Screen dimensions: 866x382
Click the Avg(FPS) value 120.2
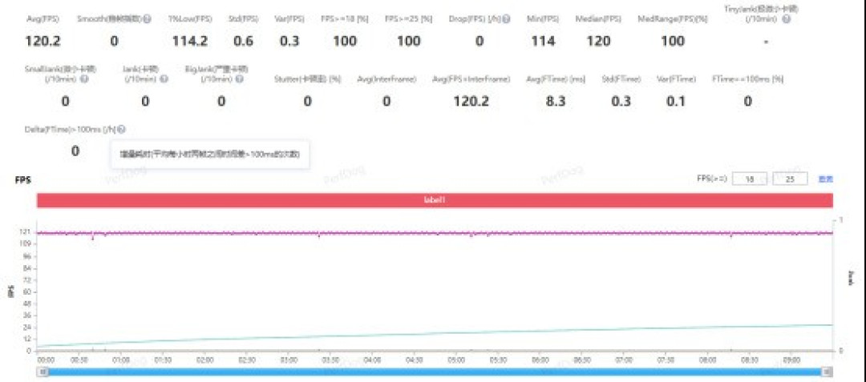coord(43,41)
